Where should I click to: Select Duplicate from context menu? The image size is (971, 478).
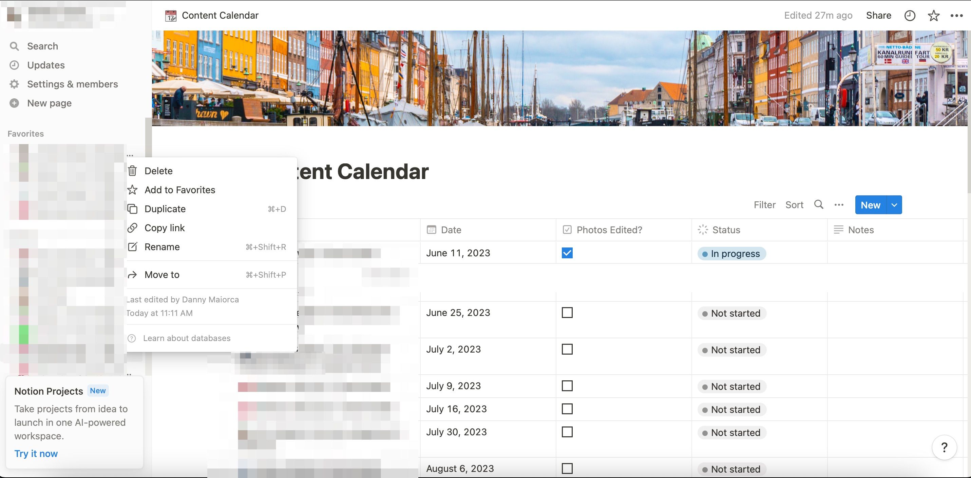pyautogui.click(x=165, y=209)
